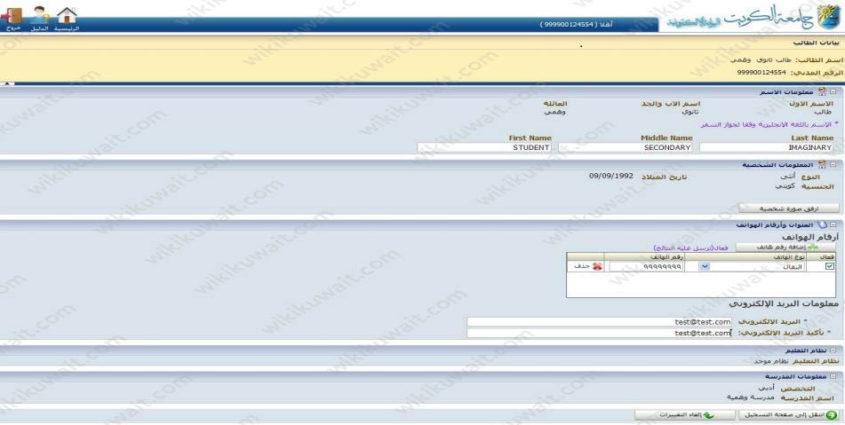Collapse the student data panel arrow
Viewport: 845px width, 425px height.
[8, 82]
